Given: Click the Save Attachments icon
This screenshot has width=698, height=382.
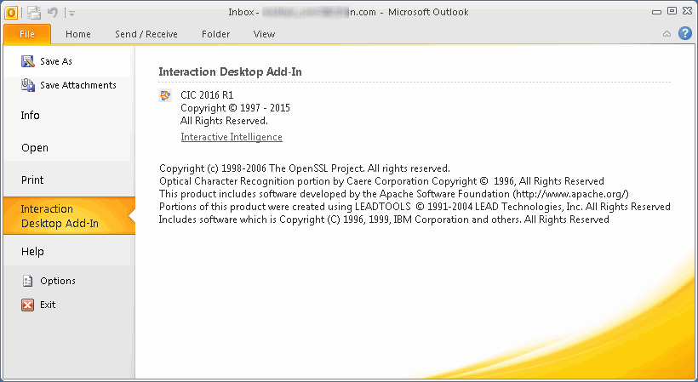Looking at the screenshot, I should pyautogui.click(x=27, y=85).
